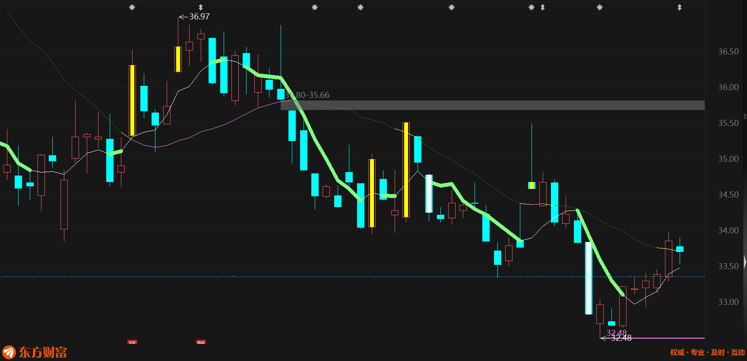This screenshot has height=361, width=747.
Task: Click the last double-arrow marker above the latest candle
Action: (x=680, y=7)
